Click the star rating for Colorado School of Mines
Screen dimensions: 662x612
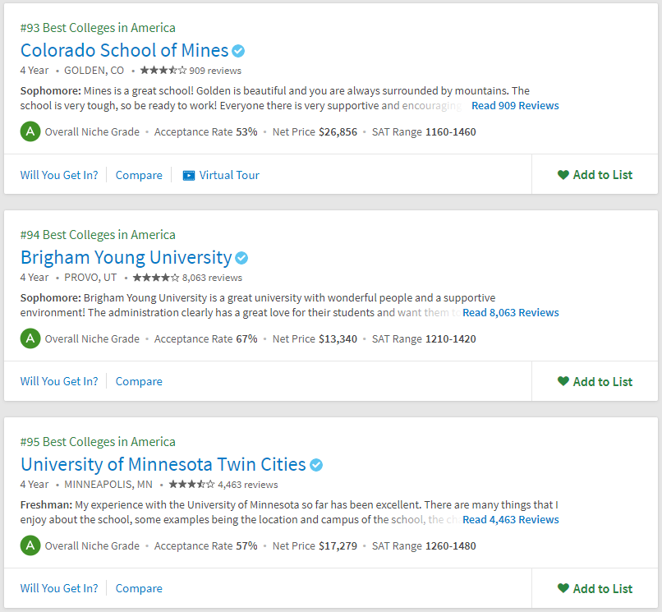[x=163, y=70]
